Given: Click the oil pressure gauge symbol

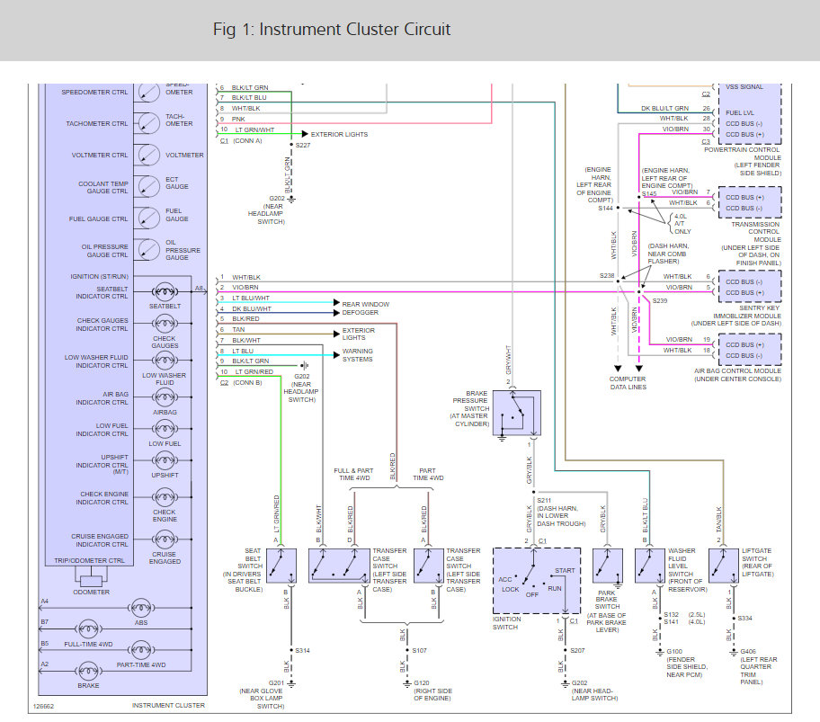Looking at the screenshot, I should [148, 249].
